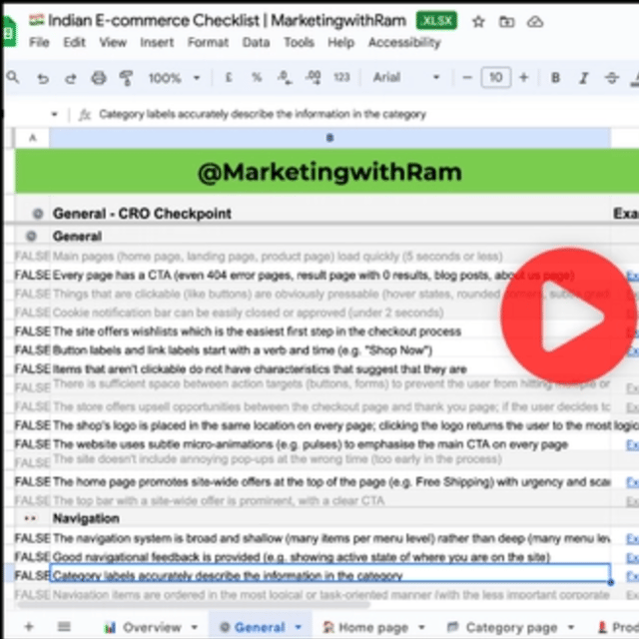
Task: Toggle FALSE checkbox for Good navigational feedback row
Action: [33, 557]
